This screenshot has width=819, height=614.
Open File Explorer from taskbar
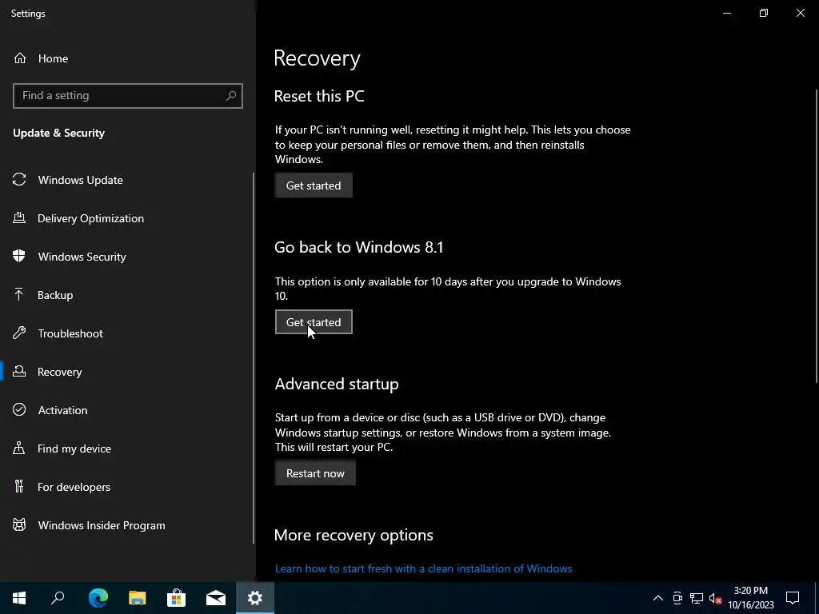[137, 597]
